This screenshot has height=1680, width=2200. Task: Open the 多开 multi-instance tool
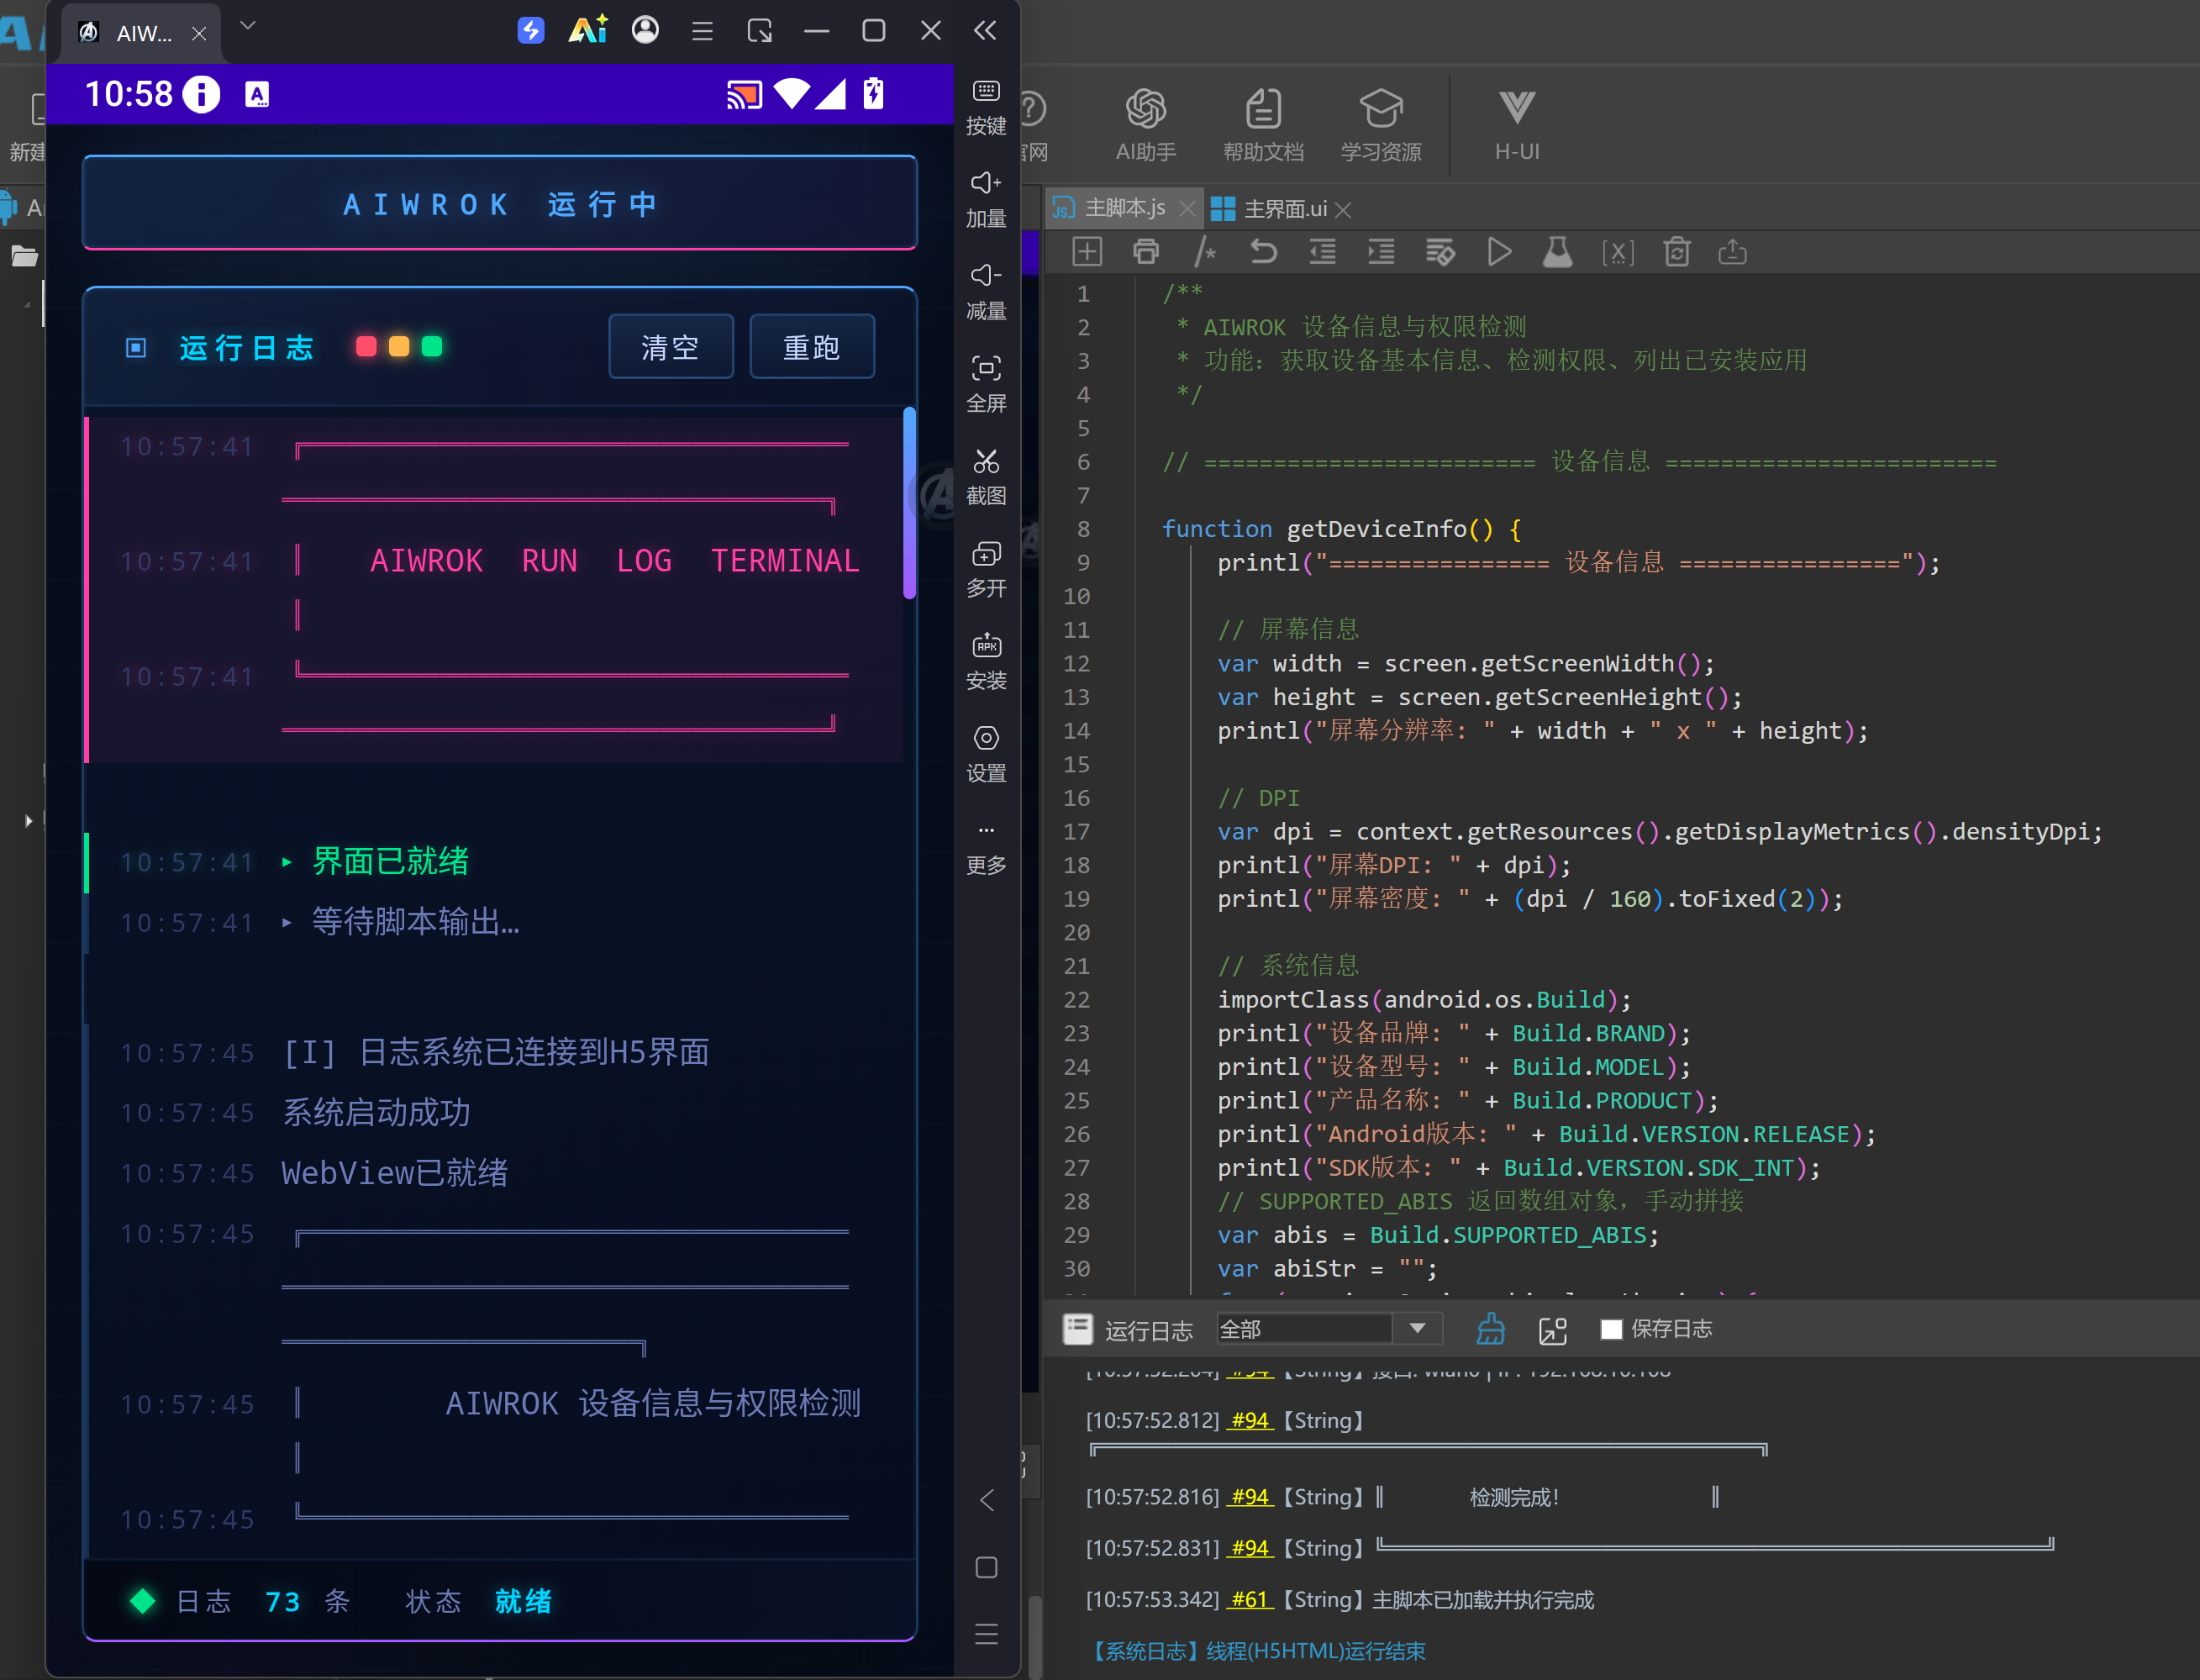pos(986,569)
